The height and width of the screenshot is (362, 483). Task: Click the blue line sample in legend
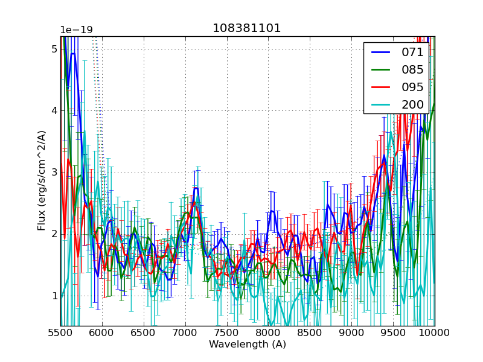point(380,52)
